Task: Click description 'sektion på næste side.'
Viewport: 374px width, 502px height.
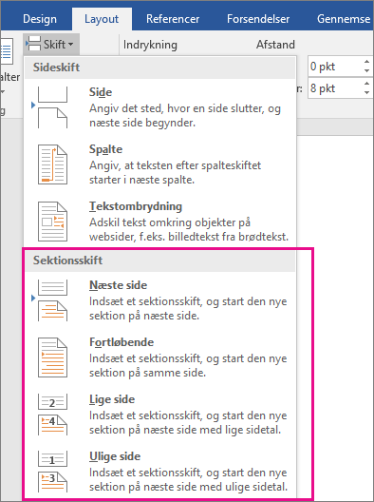Action: tap(144, 316)
